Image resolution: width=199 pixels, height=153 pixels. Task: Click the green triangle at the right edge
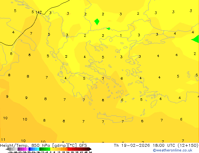196,39
